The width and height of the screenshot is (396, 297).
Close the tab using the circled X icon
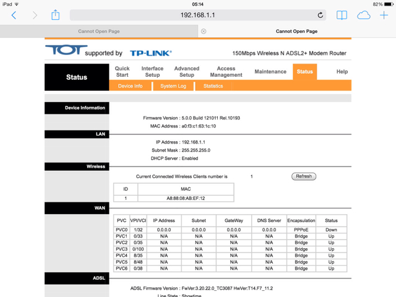point(204,31)
